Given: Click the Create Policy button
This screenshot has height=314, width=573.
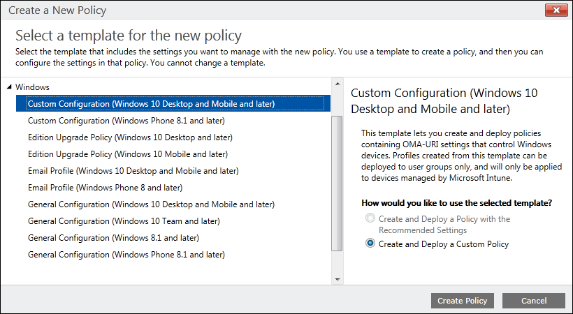Looking at the screenshot, I should [x=462, y=301].
